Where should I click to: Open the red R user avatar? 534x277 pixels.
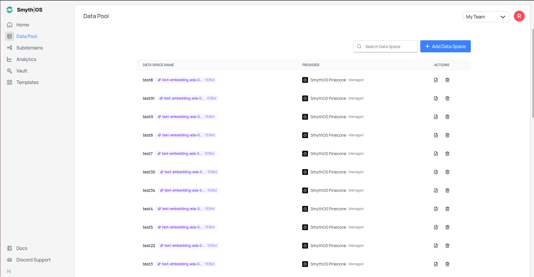point(519,16)
